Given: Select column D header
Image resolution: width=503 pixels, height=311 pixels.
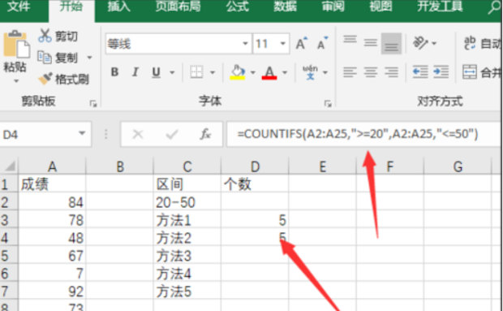Looking at the screenshot, I should [255, 166].
